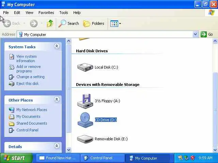Click the red security shield tray icon
This screenshot has height=163, width=218.
coord(192,158)
